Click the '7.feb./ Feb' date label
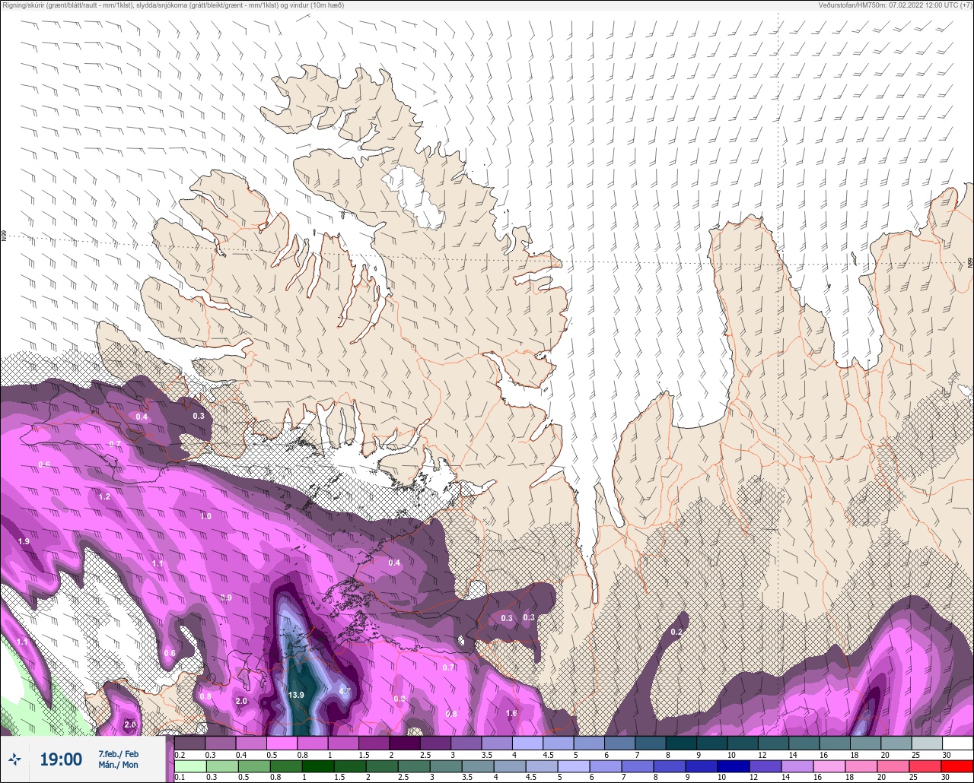Image resolution: width=974 pixels, height=783 pixels. click(x=118, y=753)
